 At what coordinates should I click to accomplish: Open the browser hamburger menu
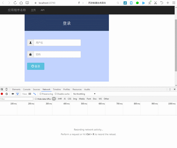coord(174,3)
